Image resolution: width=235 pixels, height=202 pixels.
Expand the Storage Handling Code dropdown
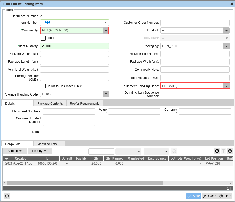pyautogui.click(x=106, y=94)
